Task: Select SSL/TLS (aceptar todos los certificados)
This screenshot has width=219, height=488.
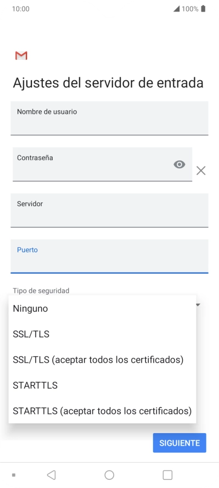Action: point(102,359)
